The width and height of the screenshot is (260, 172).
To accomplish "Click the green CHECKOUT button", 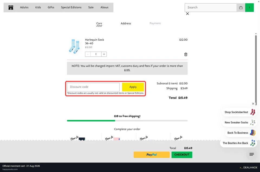I will pos(182,155).
